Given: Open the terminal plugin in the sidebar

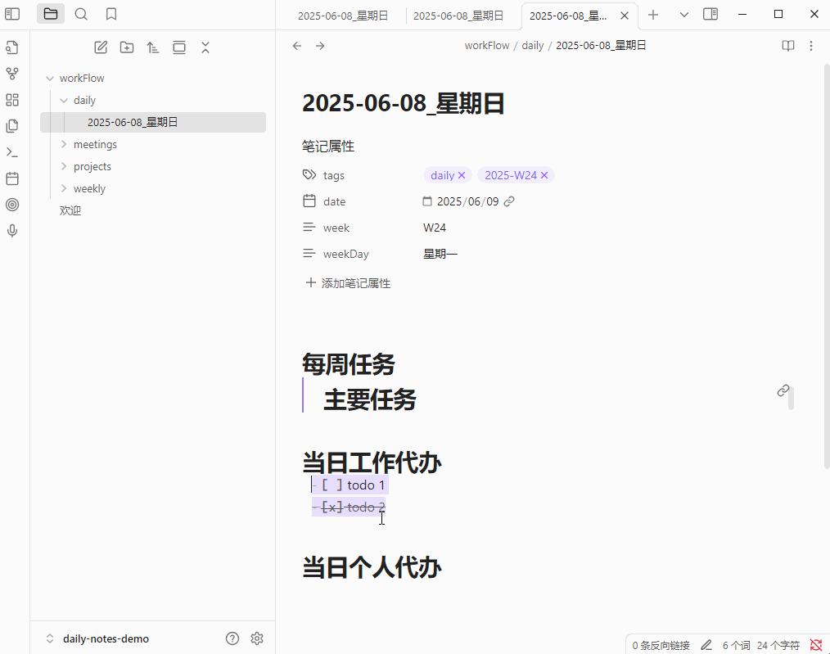Looking at the screenshot, I should pos(11,151).
